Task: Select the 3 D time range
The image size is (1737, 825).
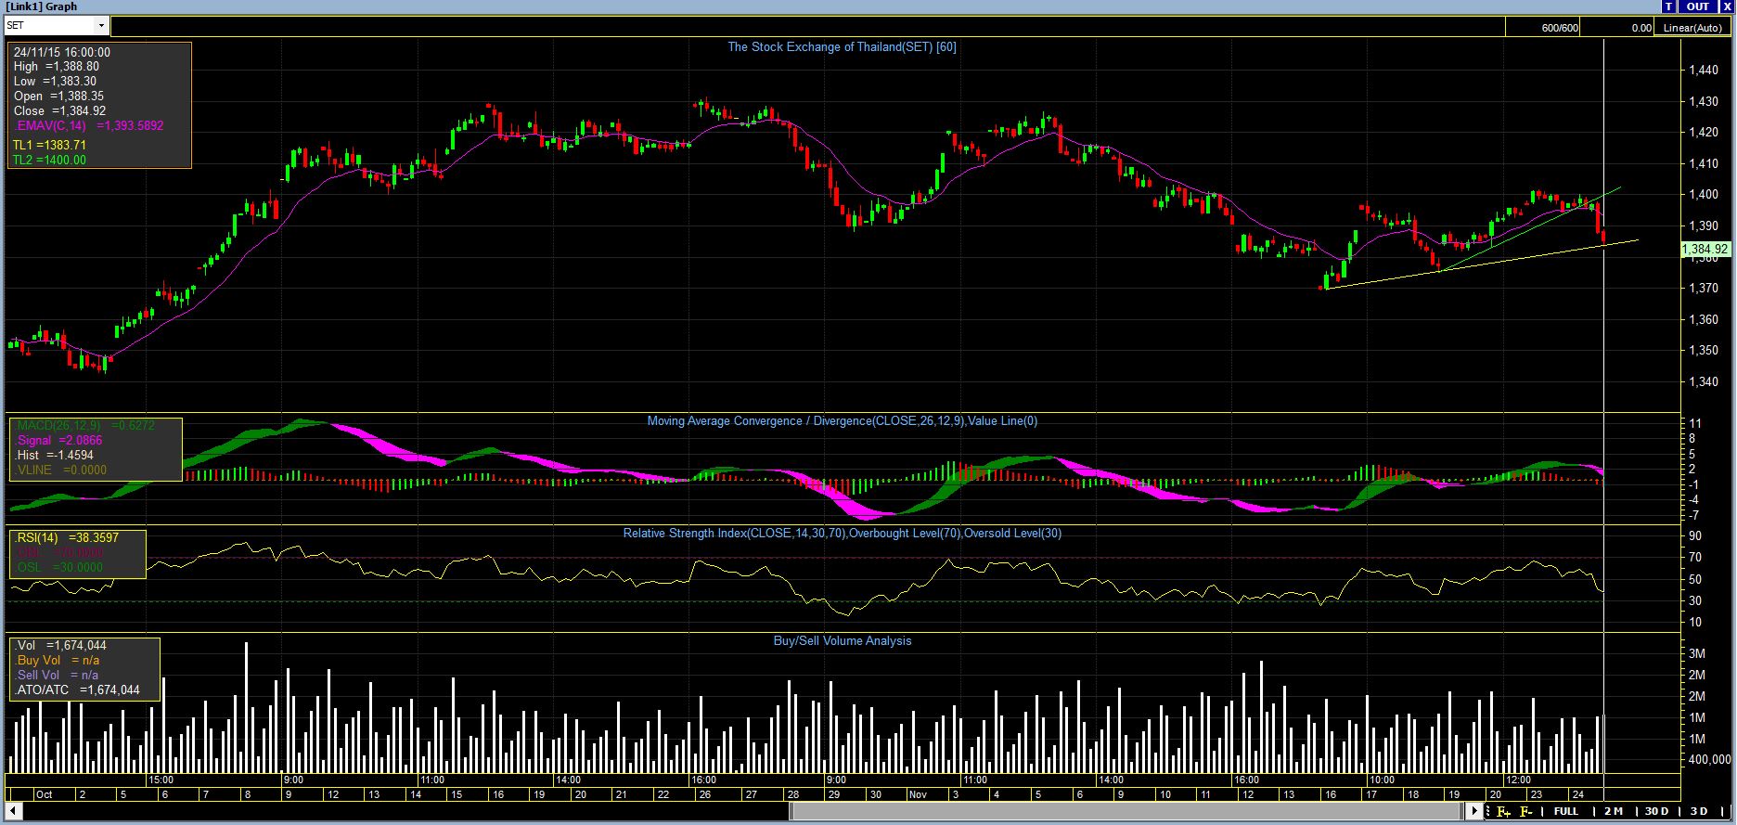Action: coord(1699,812)
